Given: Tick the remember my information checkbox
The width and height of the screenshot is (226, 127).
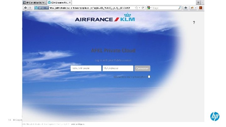Looking at the screenshot, I should coord(149,77).
